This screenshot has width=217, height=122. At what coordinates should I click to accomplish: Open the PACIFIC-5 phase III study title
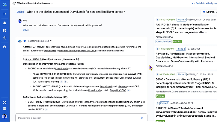tap(186, 28)
